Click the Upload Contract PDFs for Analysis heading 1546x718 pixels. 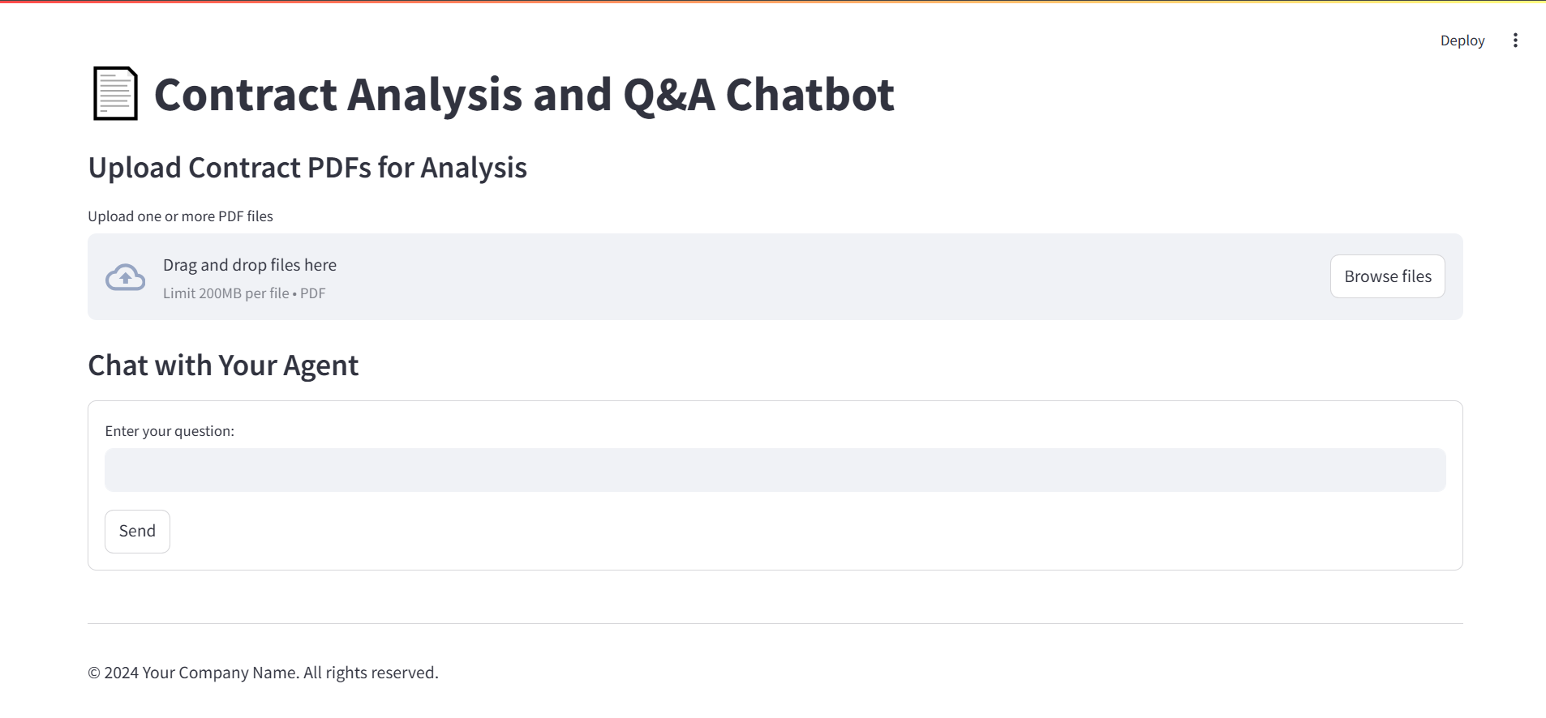coord(307,168)
